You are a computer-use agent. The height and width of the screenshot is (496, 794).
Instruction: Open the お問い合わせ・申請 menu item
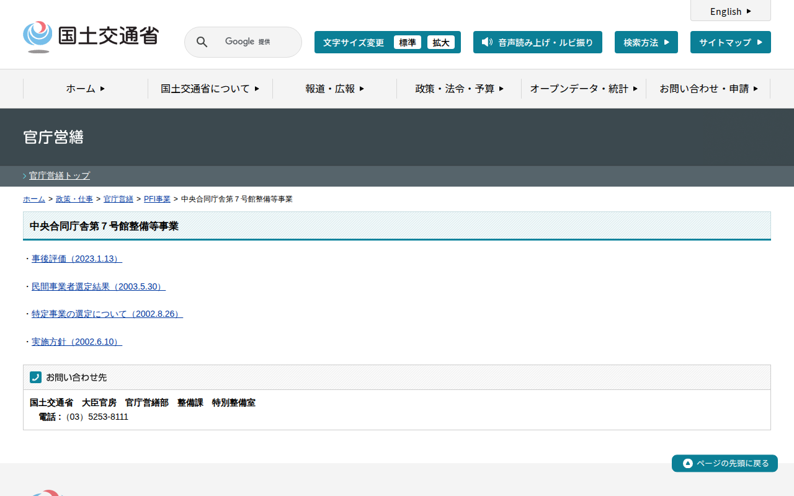708,89
